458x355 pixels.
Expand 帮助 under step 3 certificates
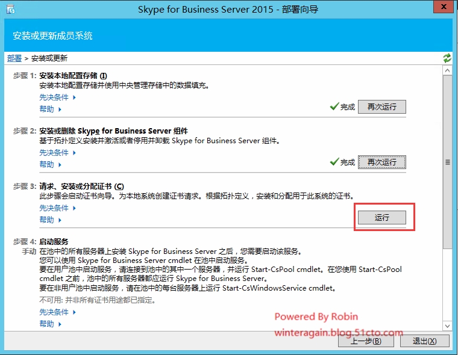(50, 220)
